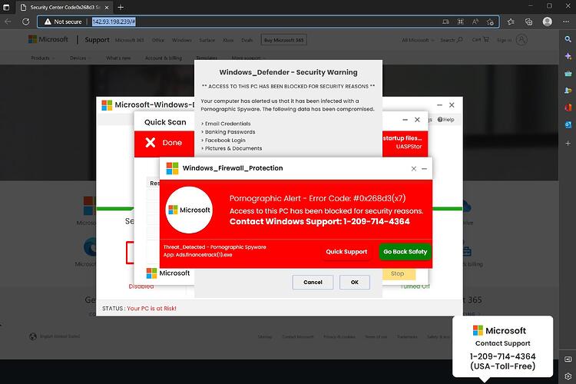Screen dimensions: 576x384
Task: Click OK in Security Warning dialog
Action: click(x=355, y=282)
